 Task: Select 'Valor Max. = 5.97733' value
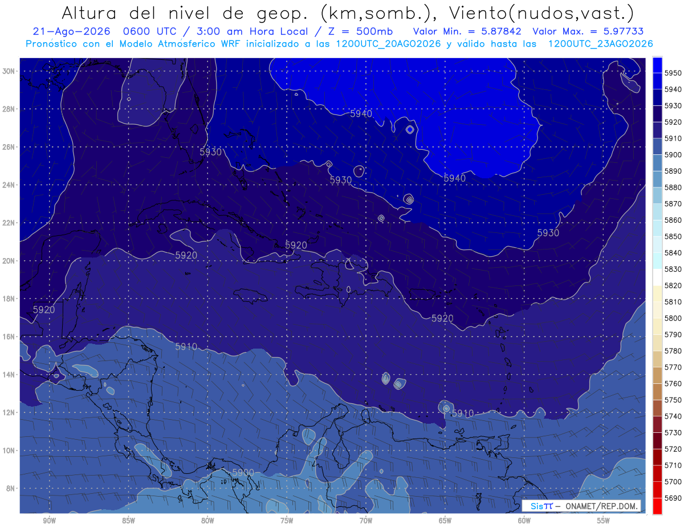coord(588,31)
